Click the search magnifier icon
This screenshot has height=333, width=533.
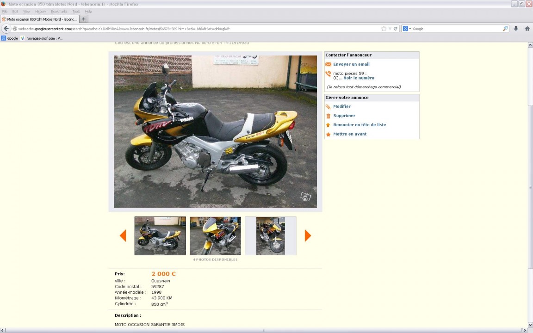tap(505, 29)
